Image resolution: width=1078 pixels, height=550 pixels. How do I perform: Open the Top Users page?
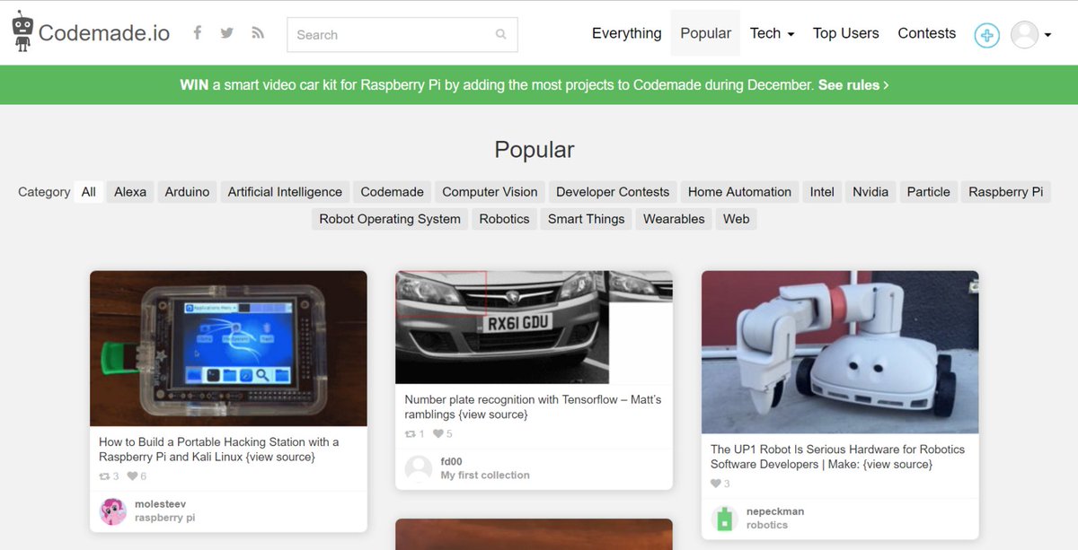[845, 33]
